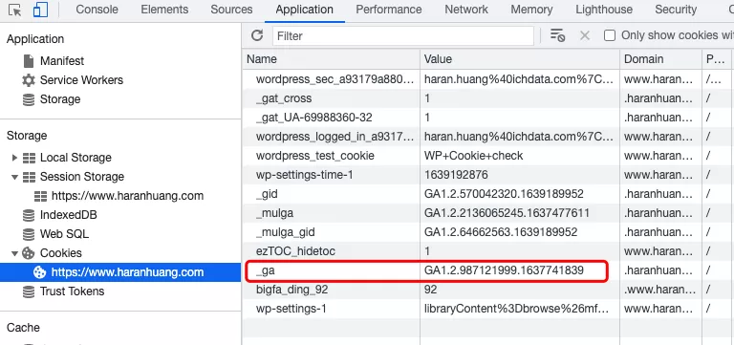Switch to the Elements tab
This screenshot has height=345, width=734.
pyautogui.click(x=164, y=10)
